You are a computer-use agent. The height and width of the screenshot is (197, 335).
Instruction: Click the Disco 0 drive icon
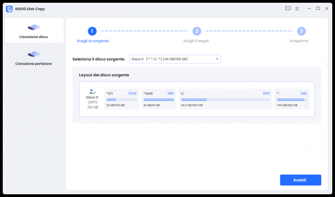[x=93, y=92]
